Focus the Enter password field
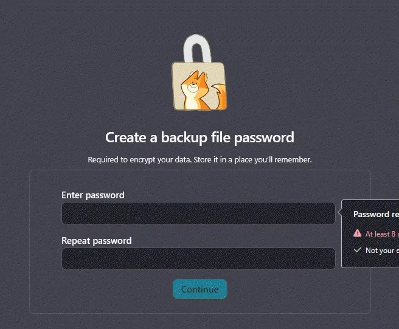399x329 pixels. [198, 213]
